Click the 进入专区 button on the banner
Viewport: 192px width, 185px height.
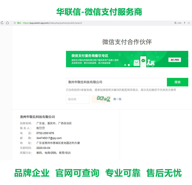point(175,60)
